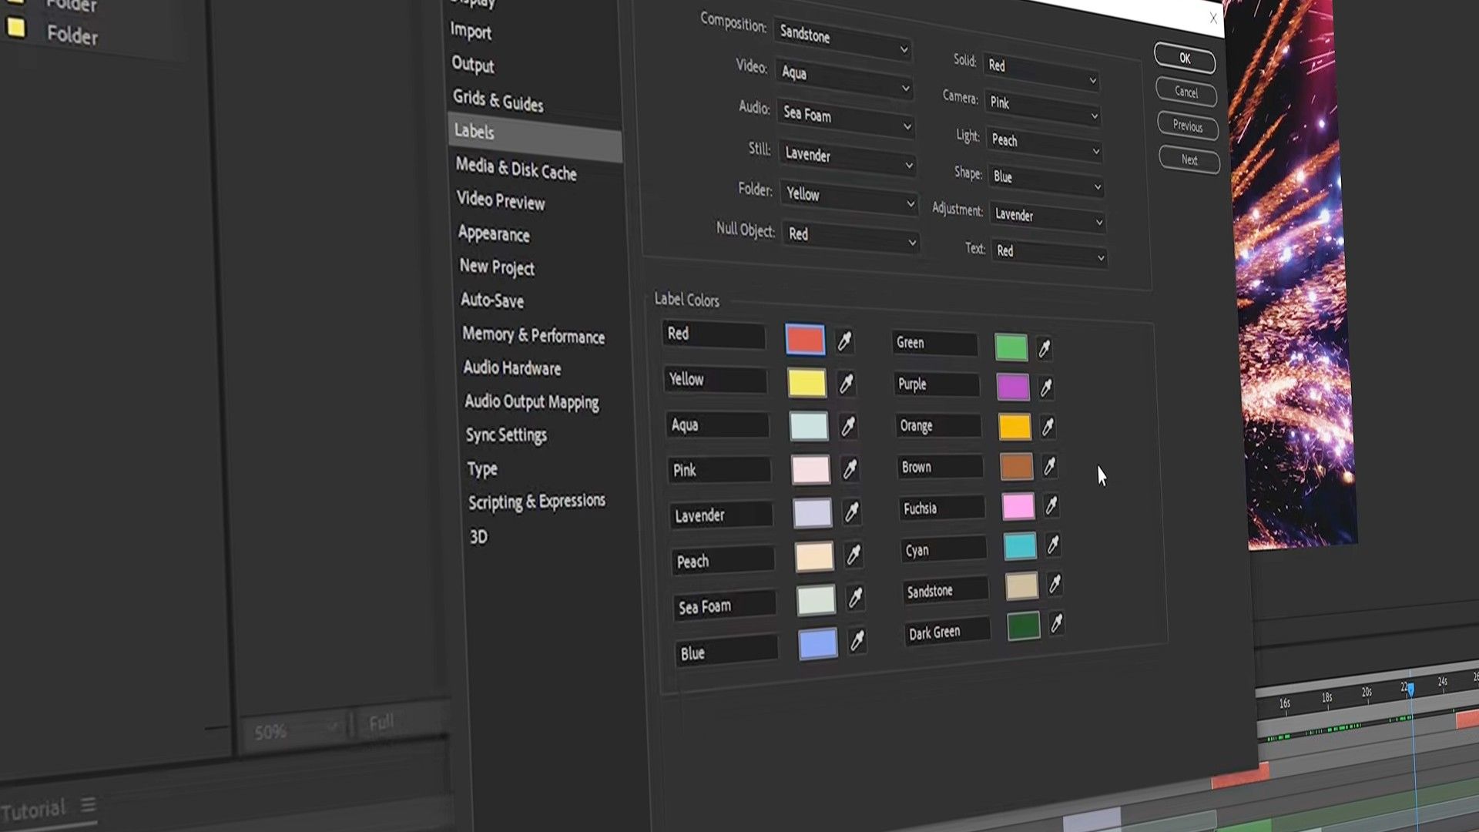1479x832 pixels.
Task: Use the eyedropper for Lavender label
Action: pos(851,512)
